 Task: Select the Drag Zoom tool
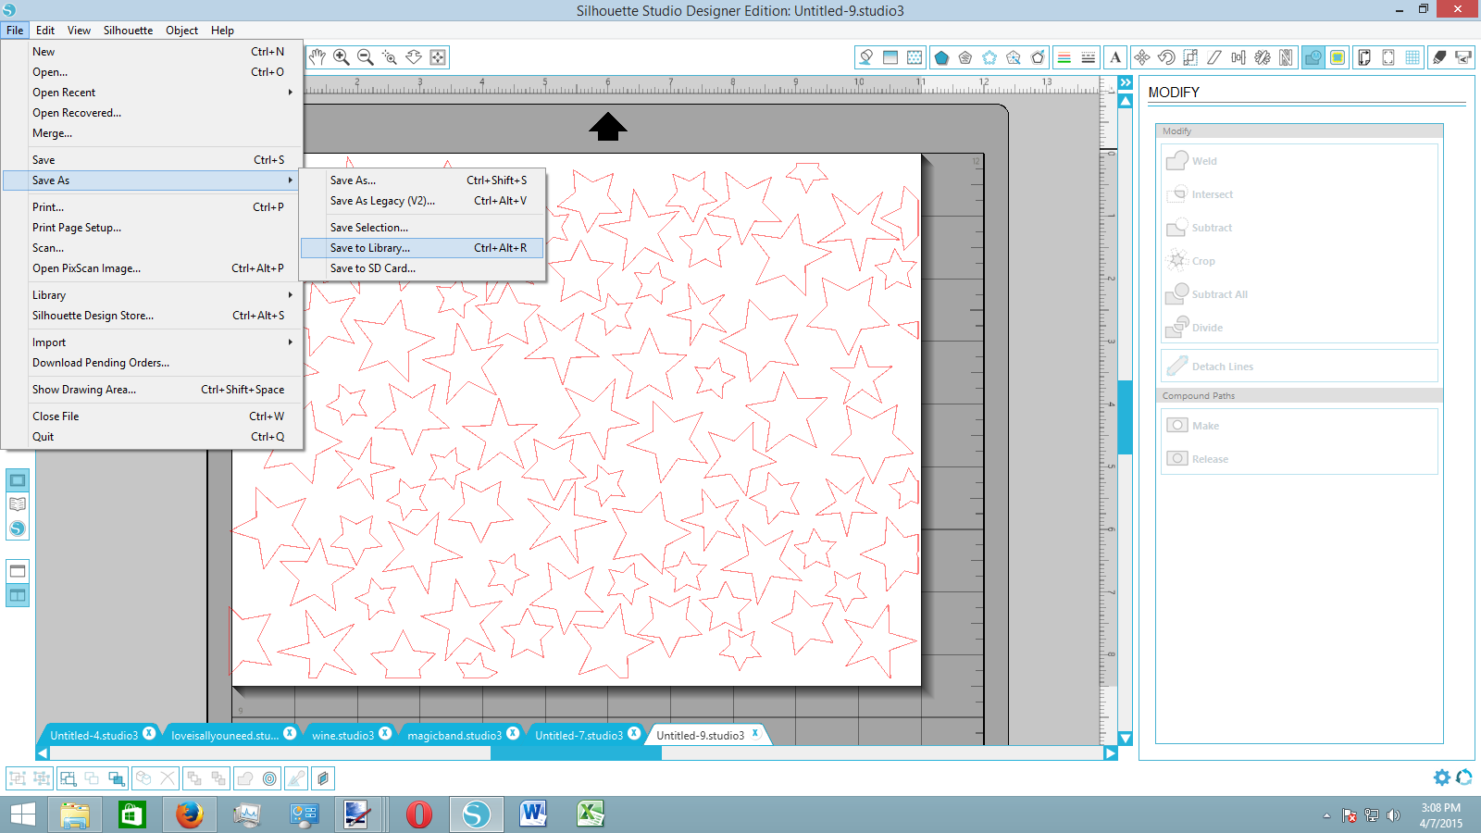click(x=414, y=57)
